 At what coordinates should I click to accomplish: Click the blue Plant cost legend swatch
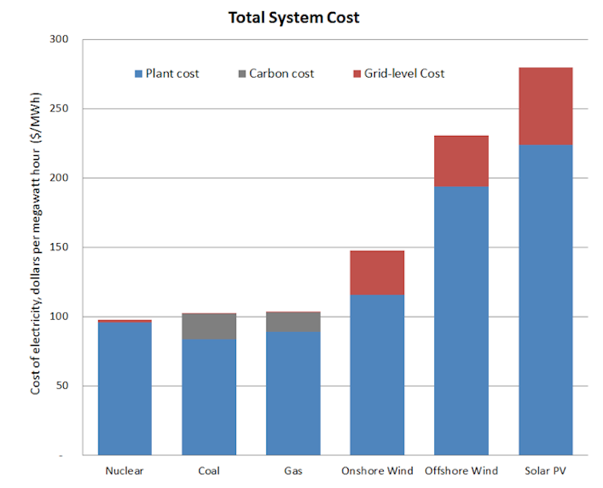point(138,74)
